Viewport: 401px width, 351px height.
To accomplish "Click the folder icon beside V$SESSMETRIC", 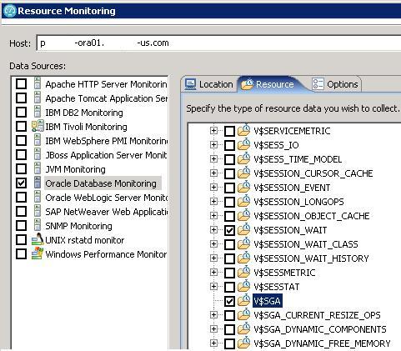I will point(244,272).
